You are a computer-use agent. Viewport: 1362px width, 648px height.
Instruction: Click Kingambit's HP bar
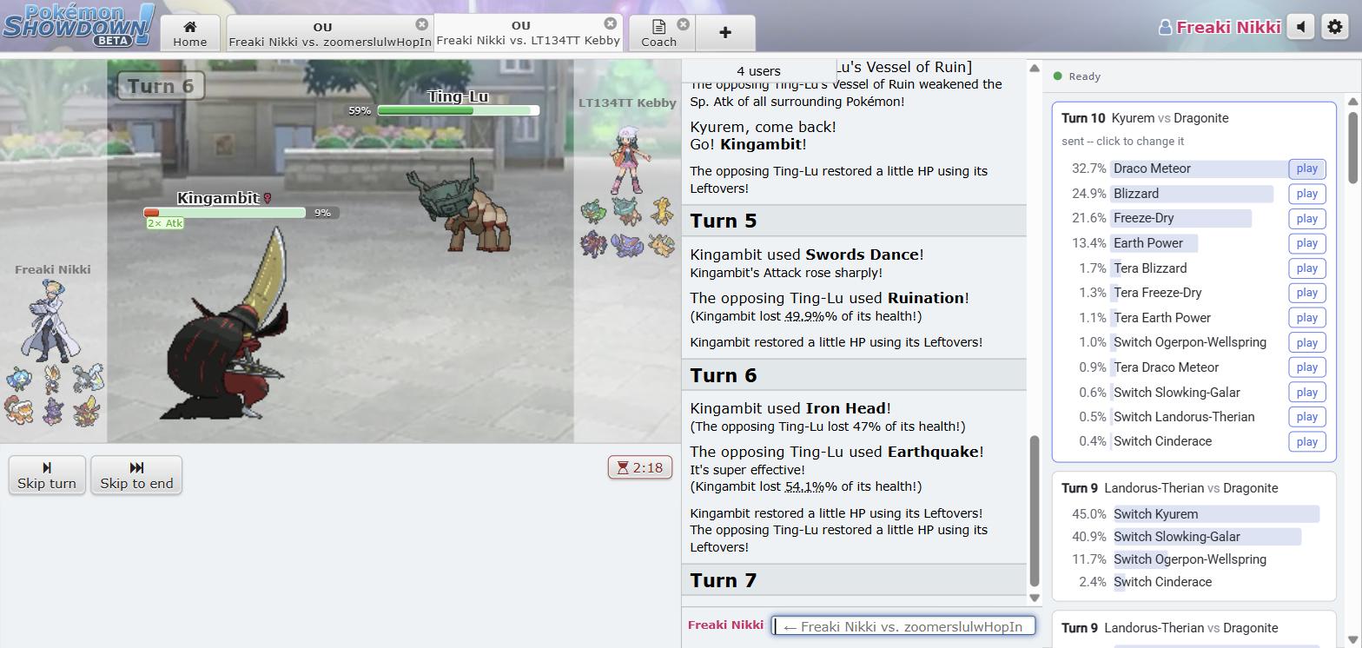(x=225, y=213)
